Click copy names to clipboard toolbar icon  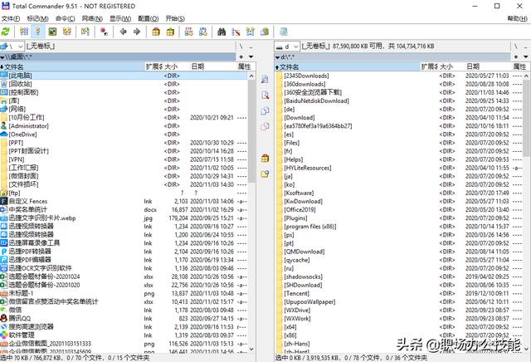tap(265, 32)
